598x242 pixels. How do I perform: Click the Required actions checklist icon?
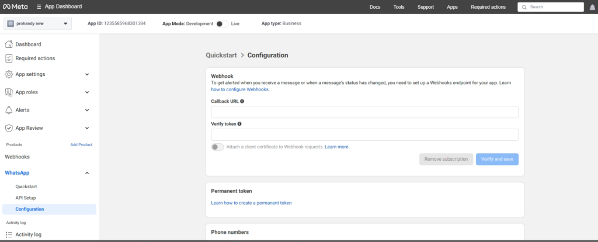pos(9,58)
